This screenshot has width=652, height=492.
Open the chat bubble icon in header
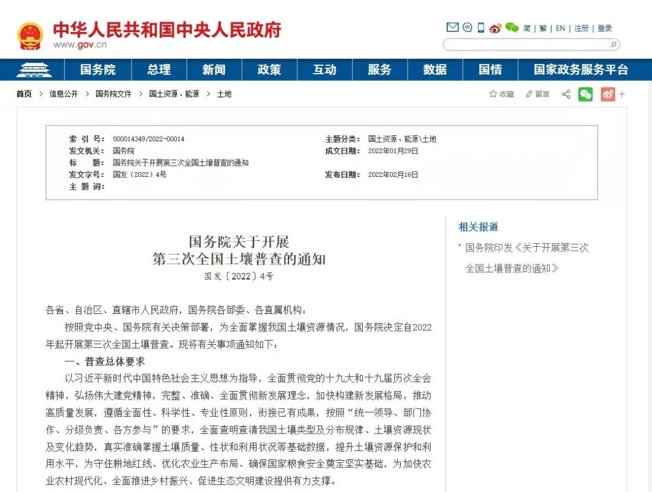[x=467, y=28]
